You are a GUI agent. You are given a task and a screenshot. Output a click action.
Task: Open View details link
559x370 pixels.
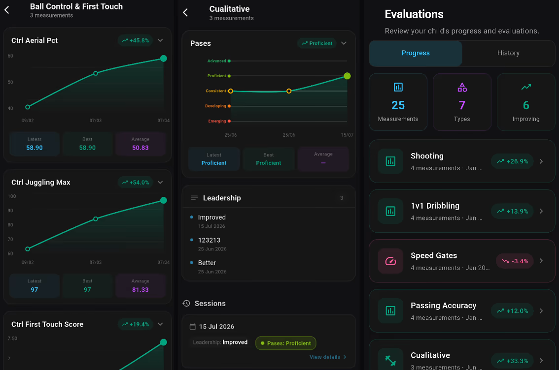[x=328, y=357]
